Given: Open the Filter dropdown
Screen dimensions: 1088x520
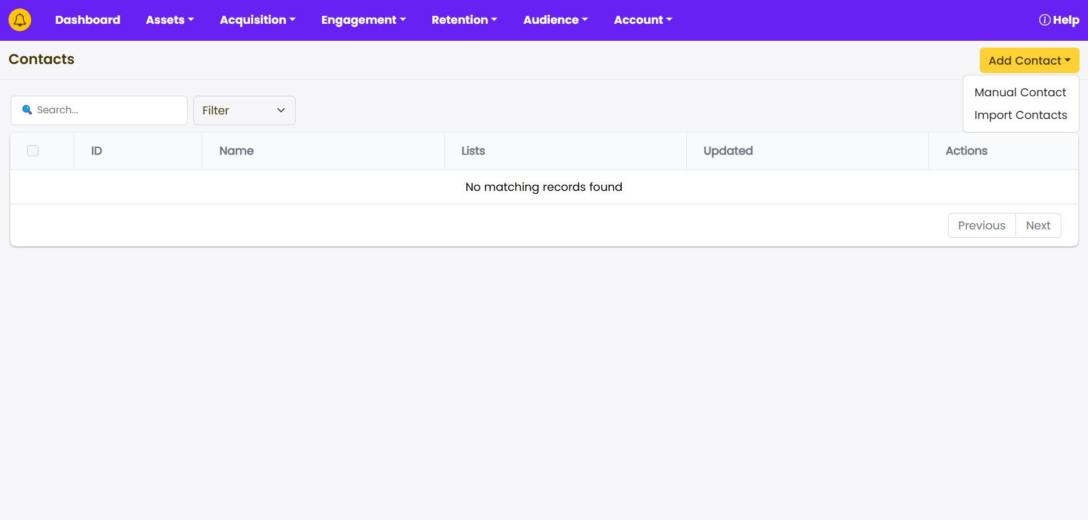Looking at the screenshot, I should coord(244,110).
